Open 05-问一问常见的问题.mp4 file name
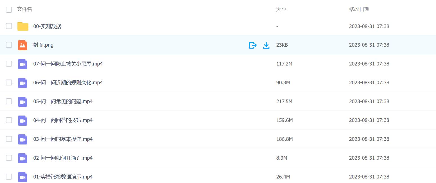 click(63, 101)
